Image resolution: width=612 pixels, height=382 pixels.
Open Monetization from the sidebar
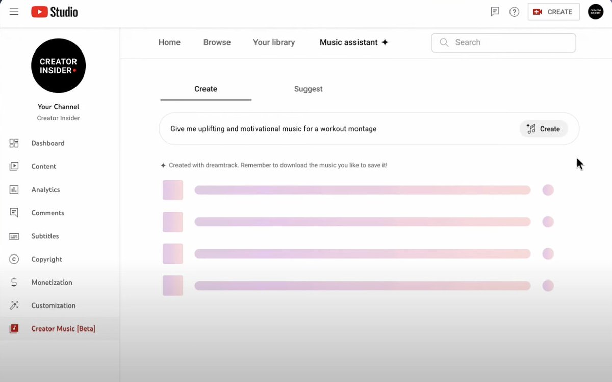click(52, 283)
